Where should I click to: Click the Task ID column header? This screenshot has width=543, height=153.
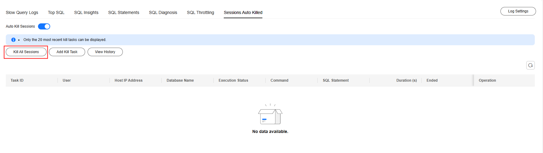17,80
